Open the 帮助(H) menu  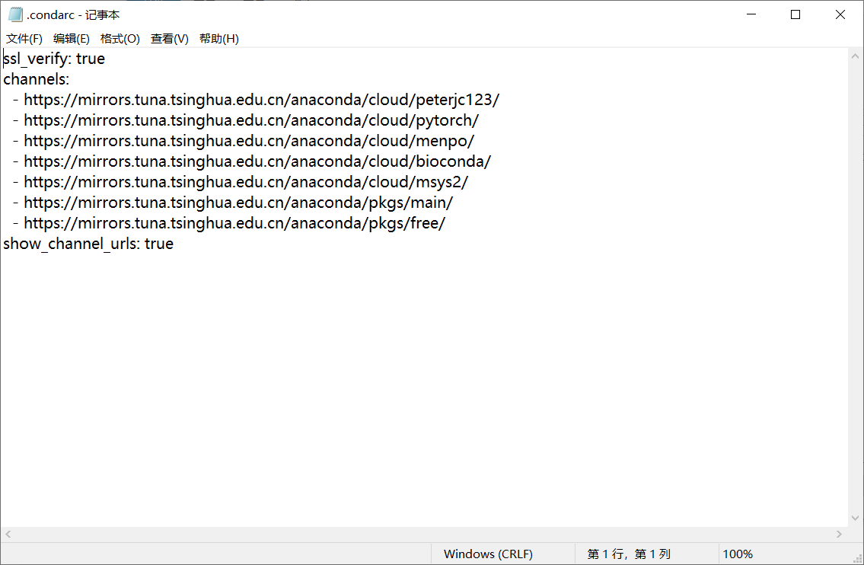click(218, 39)
